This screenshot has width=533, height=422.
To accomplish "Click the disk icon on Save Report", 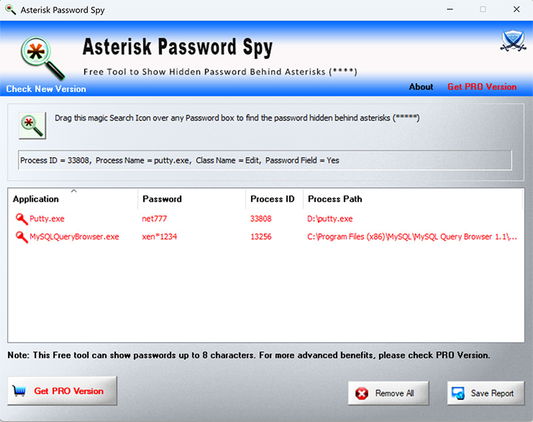I will point(458,393).
